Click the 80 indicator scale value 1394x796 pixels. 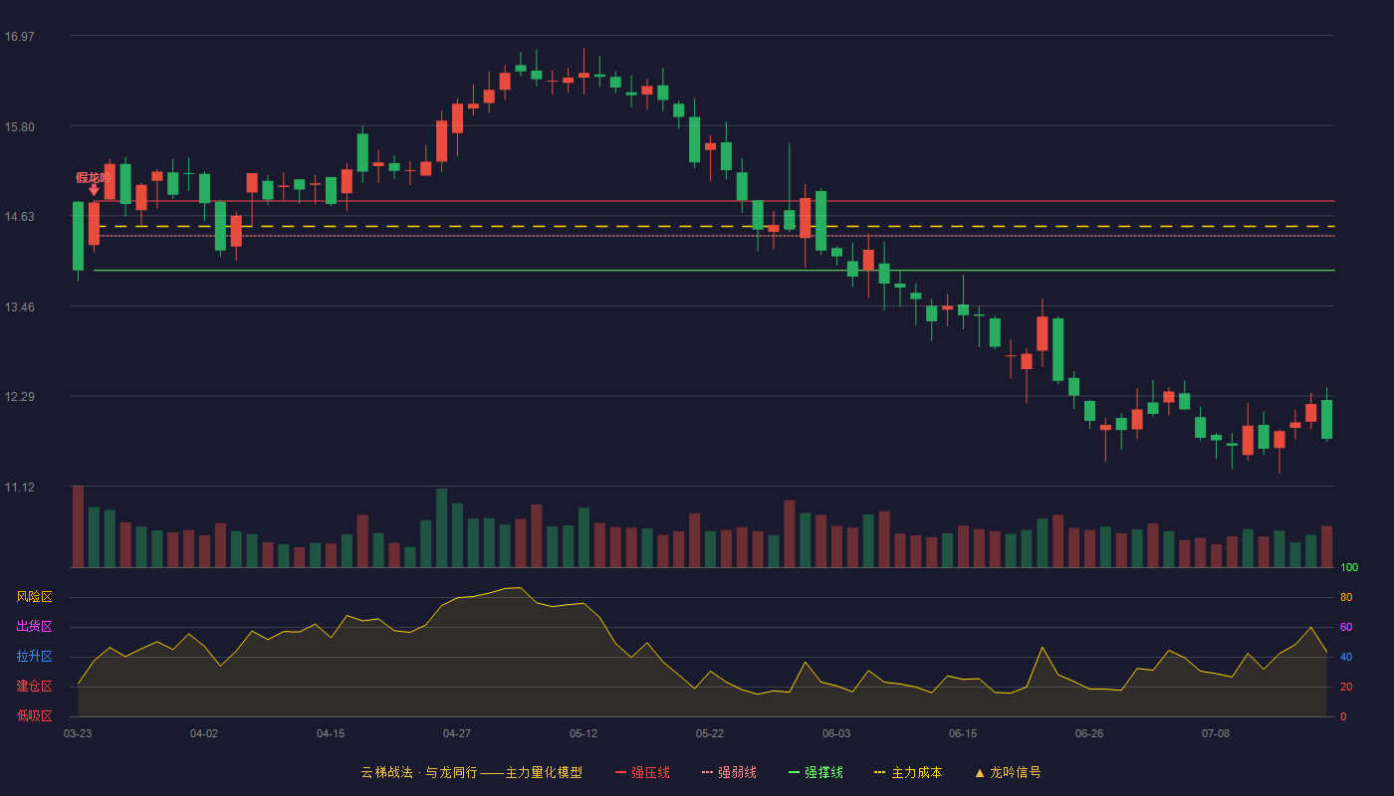coord(1346,598)
